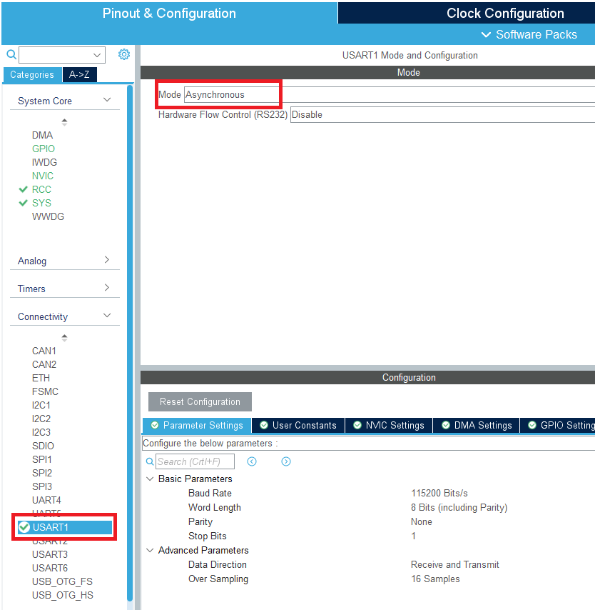Select FSMC peripheral
The image size is (595, 610).
(45, 391)
